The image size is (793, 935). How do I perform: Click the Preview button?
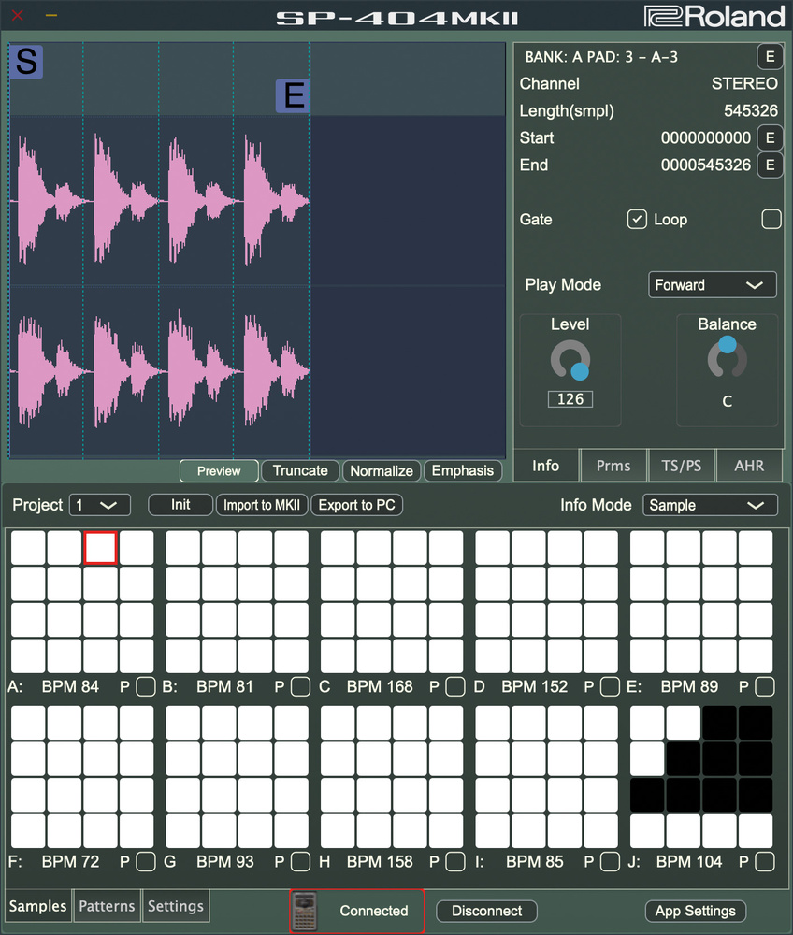click(219, 471)
